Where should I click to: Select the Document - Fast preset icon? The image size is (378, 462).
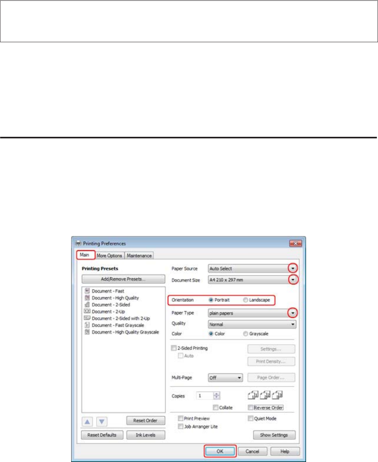87,291
